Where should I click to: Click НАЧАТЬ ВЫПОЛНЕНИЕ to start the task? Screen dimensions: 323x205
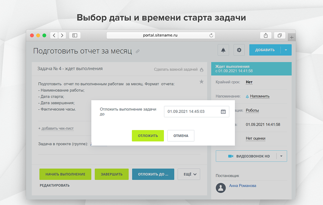click(x=65, y=174)
